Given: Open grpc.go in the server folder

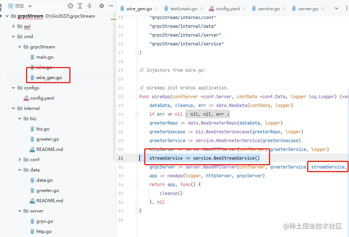Looking at the screenshot, I should tap(45, 221).
